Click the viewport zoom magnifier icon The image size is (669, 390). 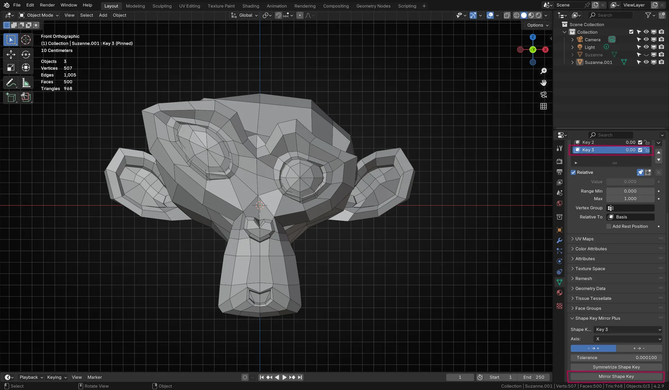pyautogui.click(x=543, y=71)
